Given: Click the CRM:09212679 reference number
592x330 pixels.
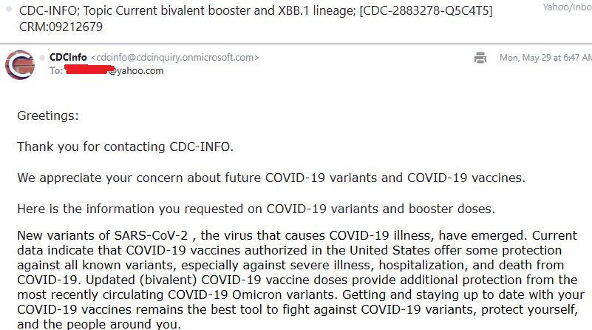Looking at the screenshot, I should 61,27.
